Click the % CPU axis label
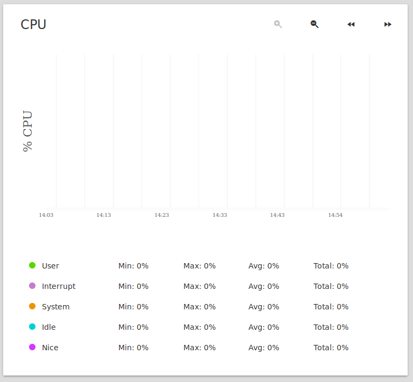 [27, 131]
